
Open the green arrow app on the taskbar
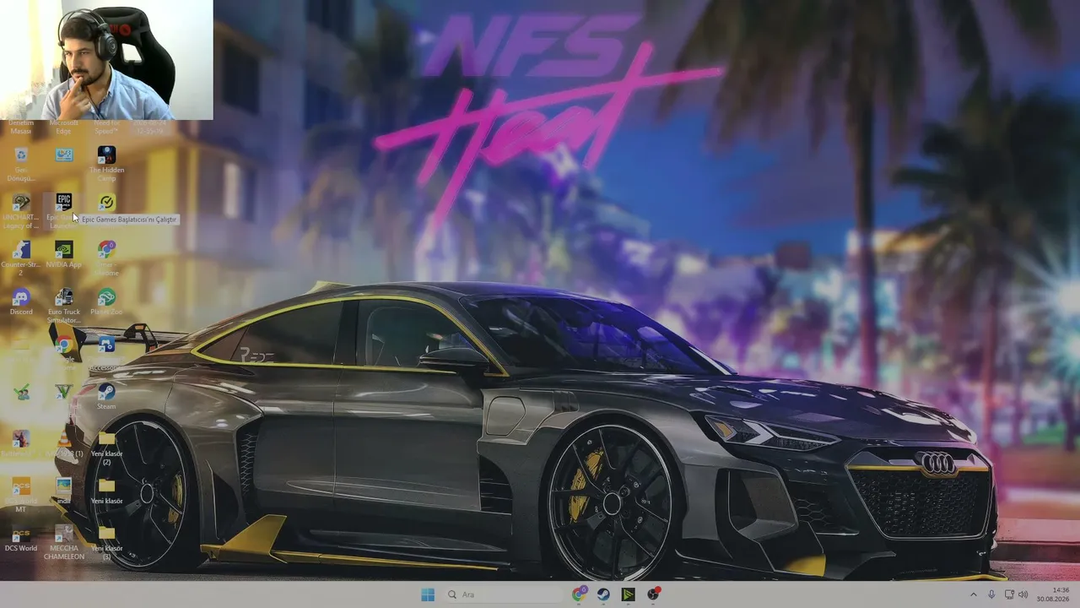[x=628, y=594]
